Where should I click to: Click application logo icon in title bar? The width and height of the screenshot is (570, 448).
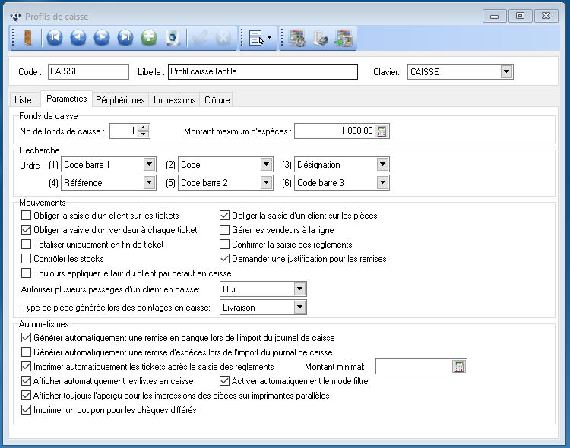[16, 17]
